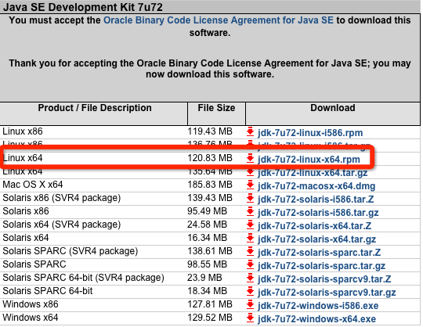
Task: Click the download arrow icon for jdk-7u72-solaris-i586.tar.Z
Action: tap(251, 199)
